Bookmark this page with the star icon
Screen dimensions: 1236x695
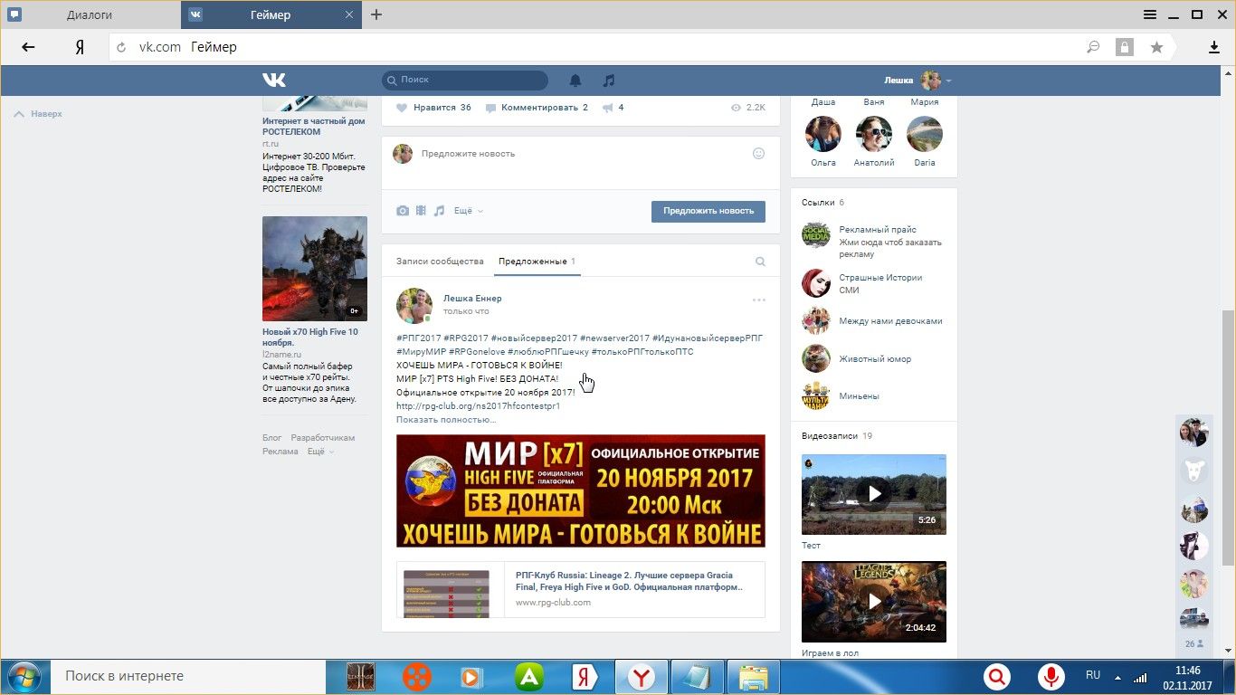(1156, 47)
